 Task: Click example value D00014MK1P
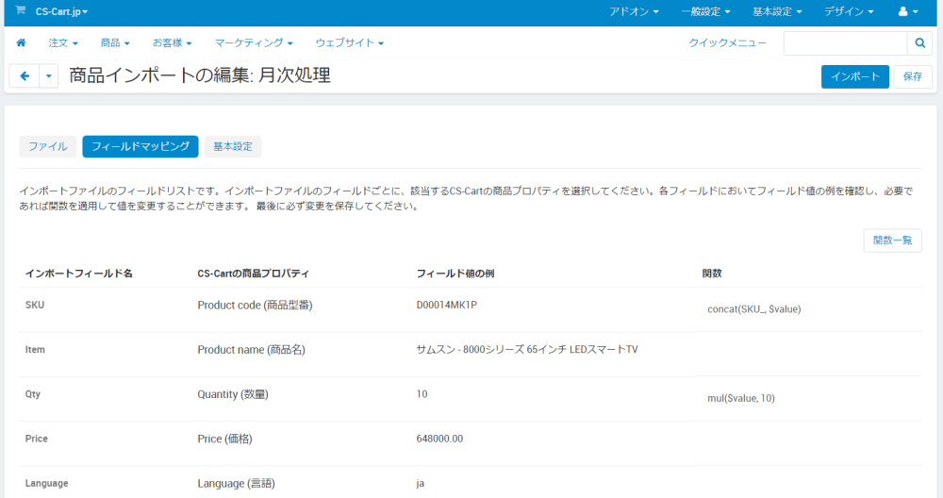coord(447,305)
